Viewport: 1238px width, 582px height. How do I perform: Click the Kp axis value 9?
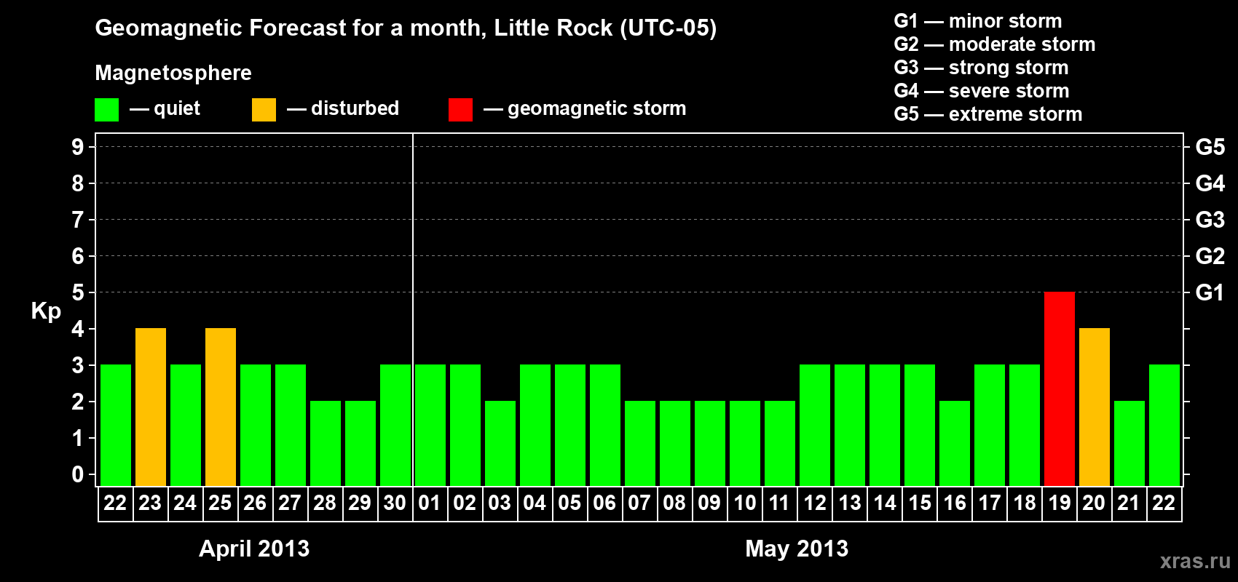tap(78, 147)
